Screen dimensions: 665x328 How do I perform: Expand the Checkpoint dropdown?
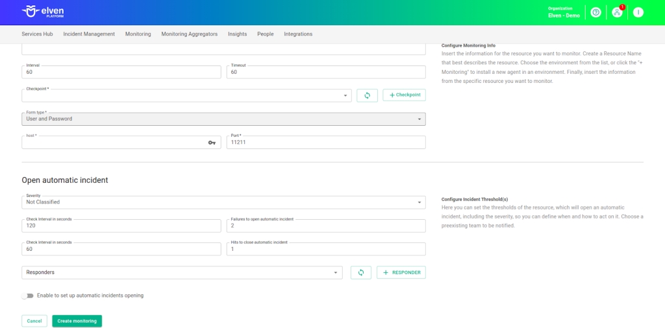click(x=345, y=96)
